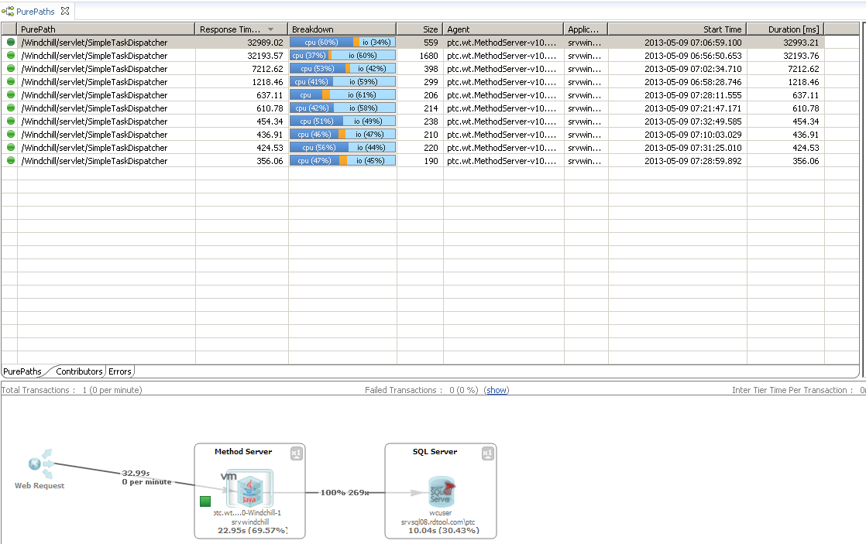Screen dimensions: 866x544
Task: Switch to the PurePaths bottom tab
Action: point(22,371)
